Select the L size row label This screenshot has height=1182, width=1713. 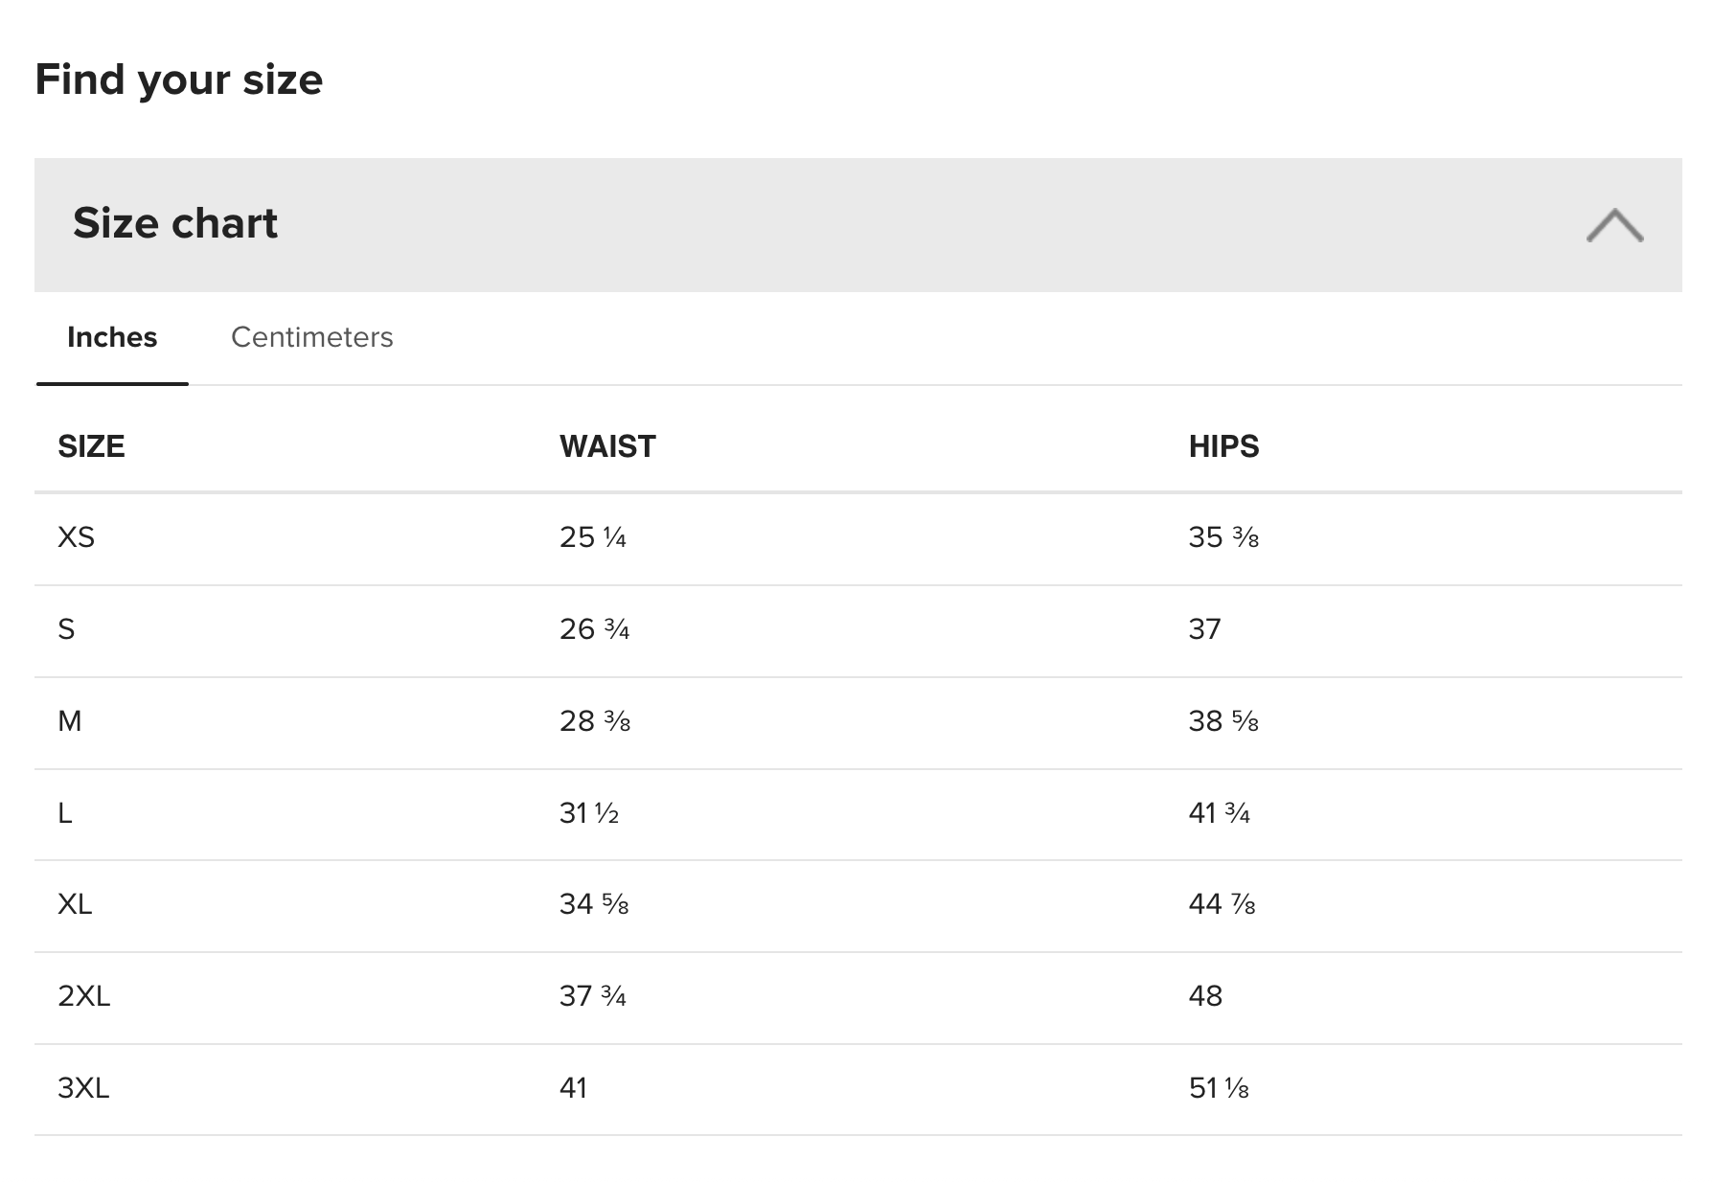tap(65, 813)
